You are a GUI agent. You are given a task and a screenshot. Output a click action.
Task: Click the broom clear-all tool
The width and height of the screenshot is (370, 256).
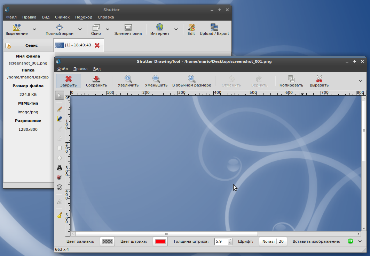60,215
